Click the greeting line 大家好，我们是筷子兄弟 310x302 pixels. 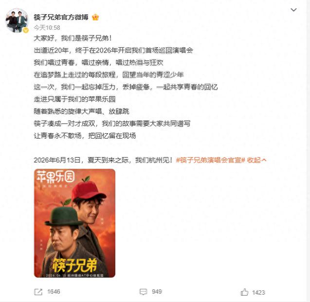tap(73, 38)
